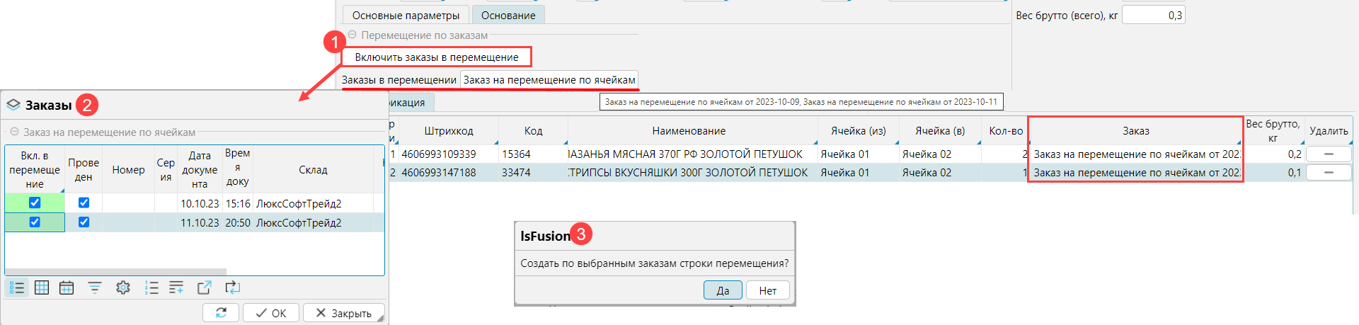The width and height of the screenshot is (1359, 325).
Task: Switch to pivot table grid view
Action: pyautogui.click(x=42, y=287)
